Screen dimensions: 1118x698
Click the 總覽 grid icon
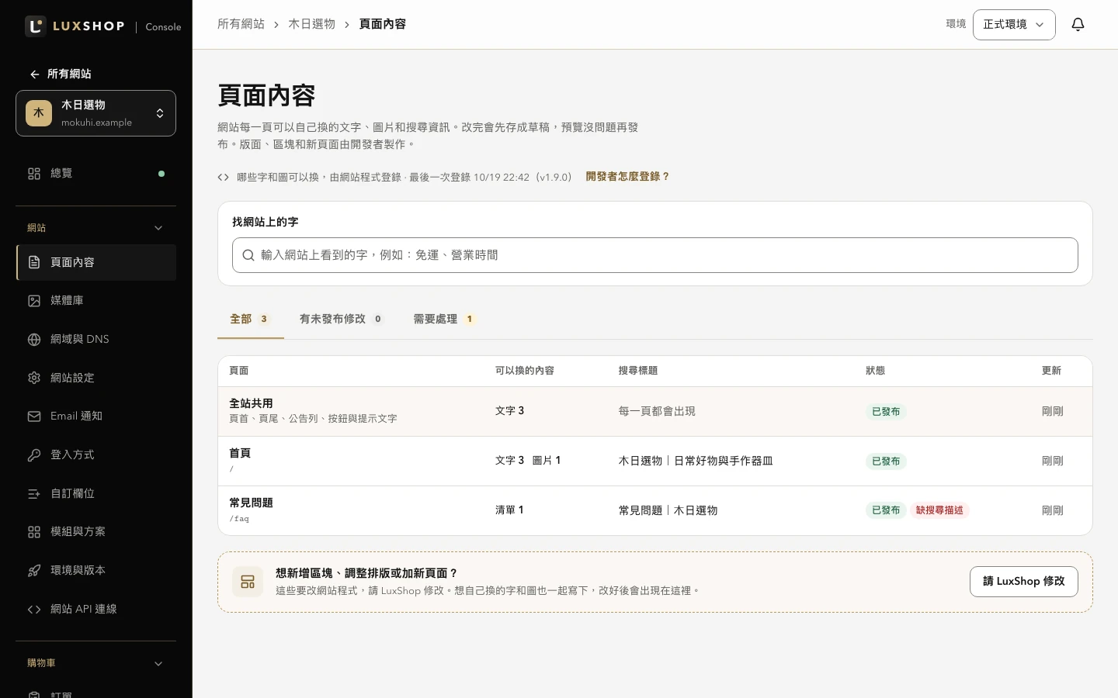click(x=34, y=174)
